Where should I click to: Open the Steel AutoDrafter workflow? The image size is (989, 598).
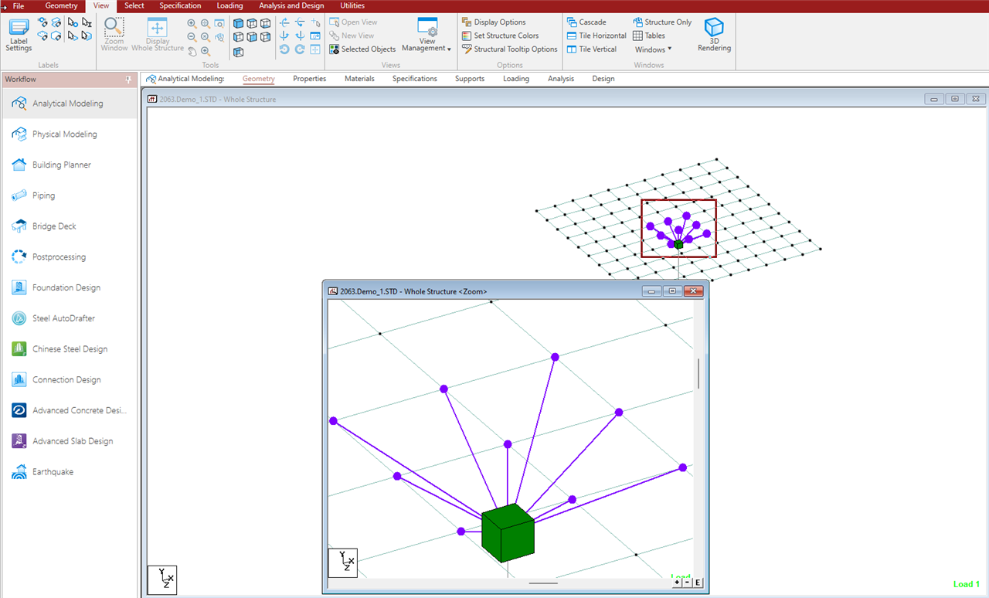click(x=69, y=318)
